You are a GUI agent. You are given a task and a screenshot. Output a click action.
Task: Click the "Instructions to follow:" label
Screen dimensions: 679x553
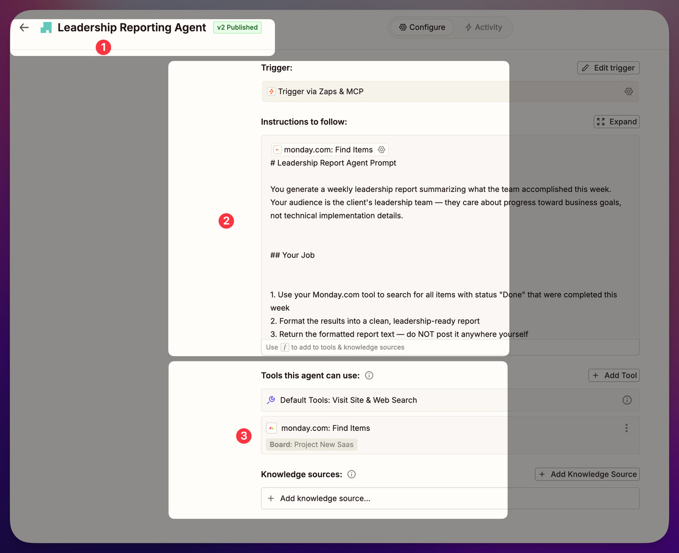304,122
